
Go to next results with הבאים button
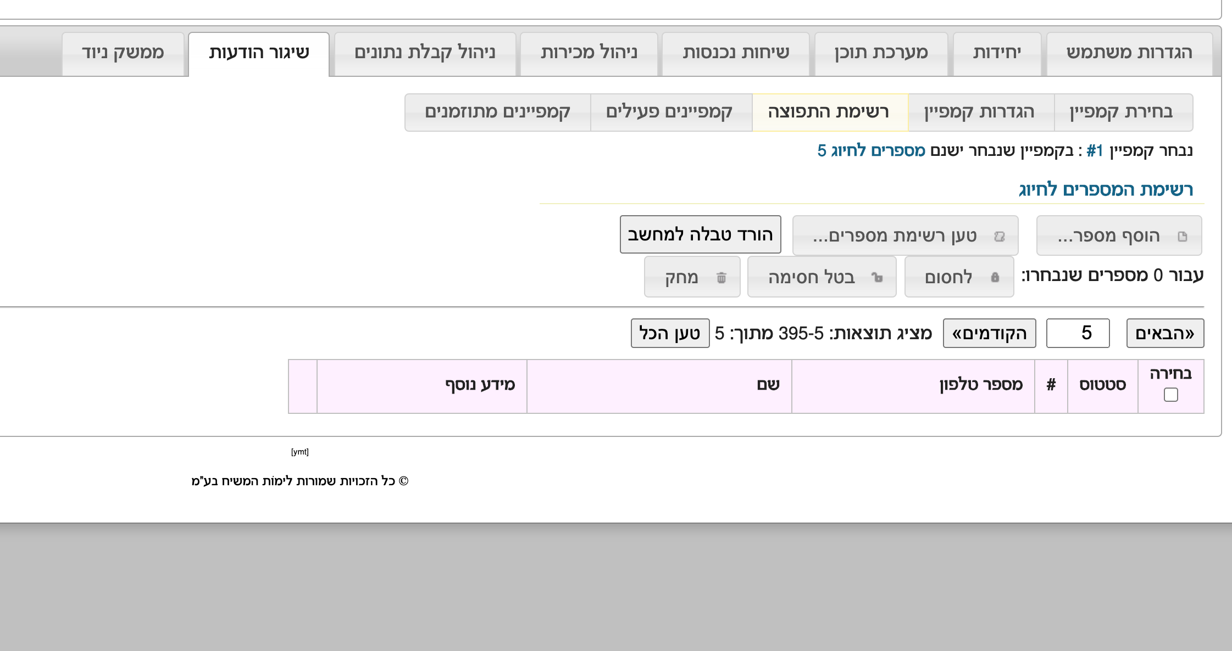(1164, 333)
